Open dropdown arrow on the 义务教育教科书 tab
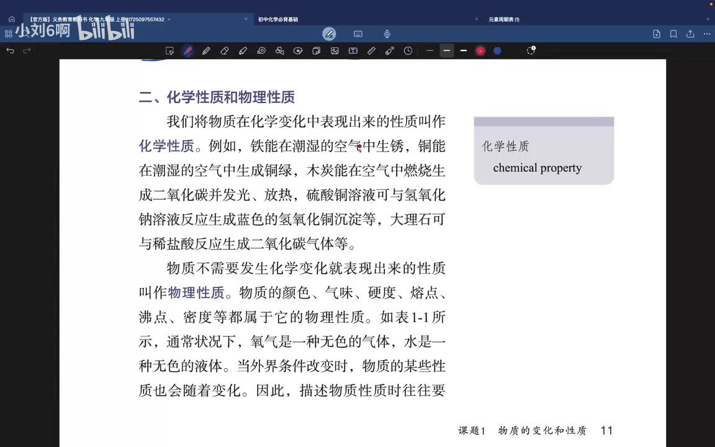This screenshot has height=447, width=715. point(169,19)
